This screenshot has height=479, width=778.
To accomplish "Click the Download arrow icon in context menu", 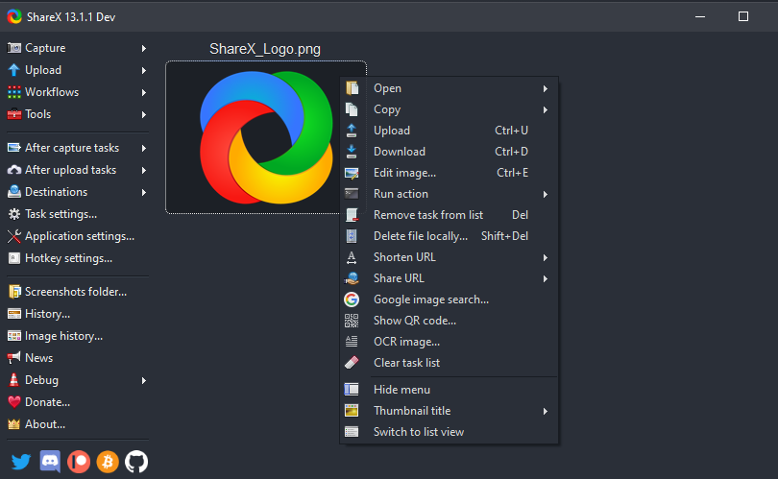I will click(352, 152).
